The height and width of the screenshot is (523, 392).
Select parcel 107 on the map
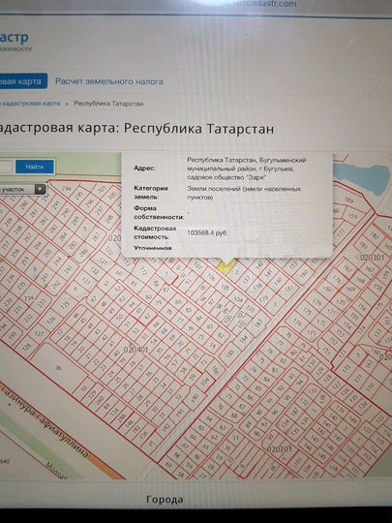[x=198, y=265]
